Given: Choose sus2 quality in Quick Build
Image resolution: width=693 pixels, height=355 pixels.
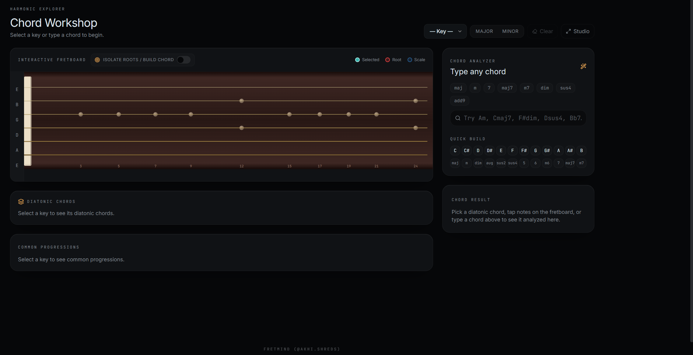Looking at the screenshot, I should tap(501, 163).
